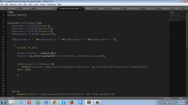This screenshot has width=188, height=105.
Task: Close the index.php tab
Action: [x=17, y=8]
